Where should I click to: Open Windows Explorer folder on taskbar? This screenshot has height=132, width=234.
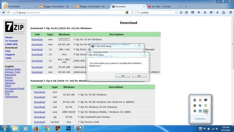[15, 129]
